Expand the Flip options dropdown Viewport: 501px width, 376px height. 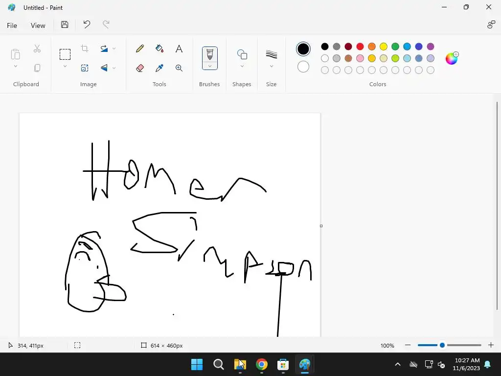pyautogui.click(x=114, y=68)
